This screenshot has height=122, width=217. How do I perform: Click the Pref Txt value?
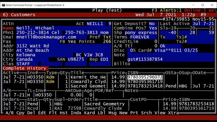[107, 37]
